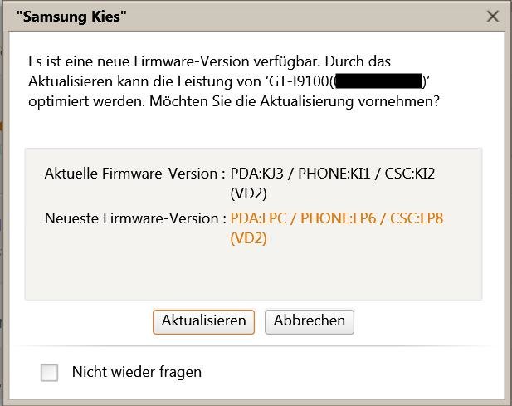Click the "Aktuelle Firmware-Version" label

click(134, 174)
